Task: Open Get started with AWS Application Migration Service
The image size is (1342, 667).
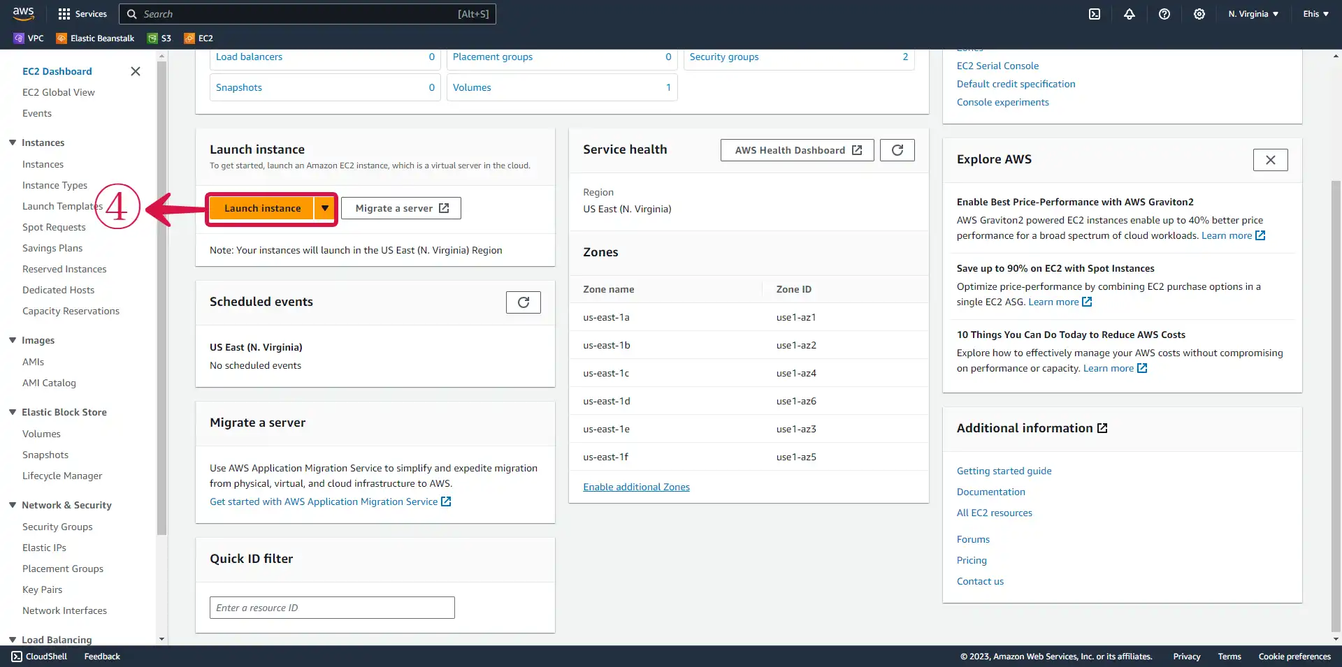Action: pyautogui.click(x=330, y=501)
